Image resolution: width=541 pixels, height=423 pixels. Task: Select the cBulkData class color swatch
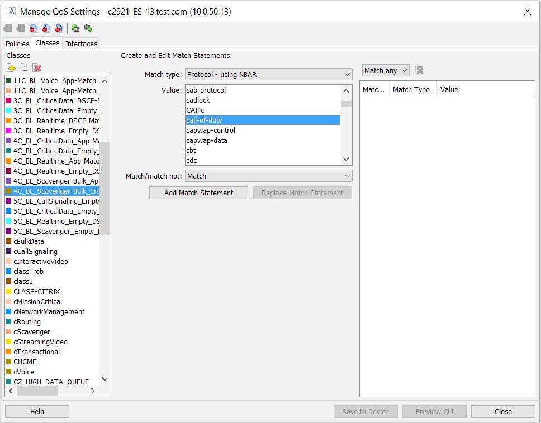(8, 242)
